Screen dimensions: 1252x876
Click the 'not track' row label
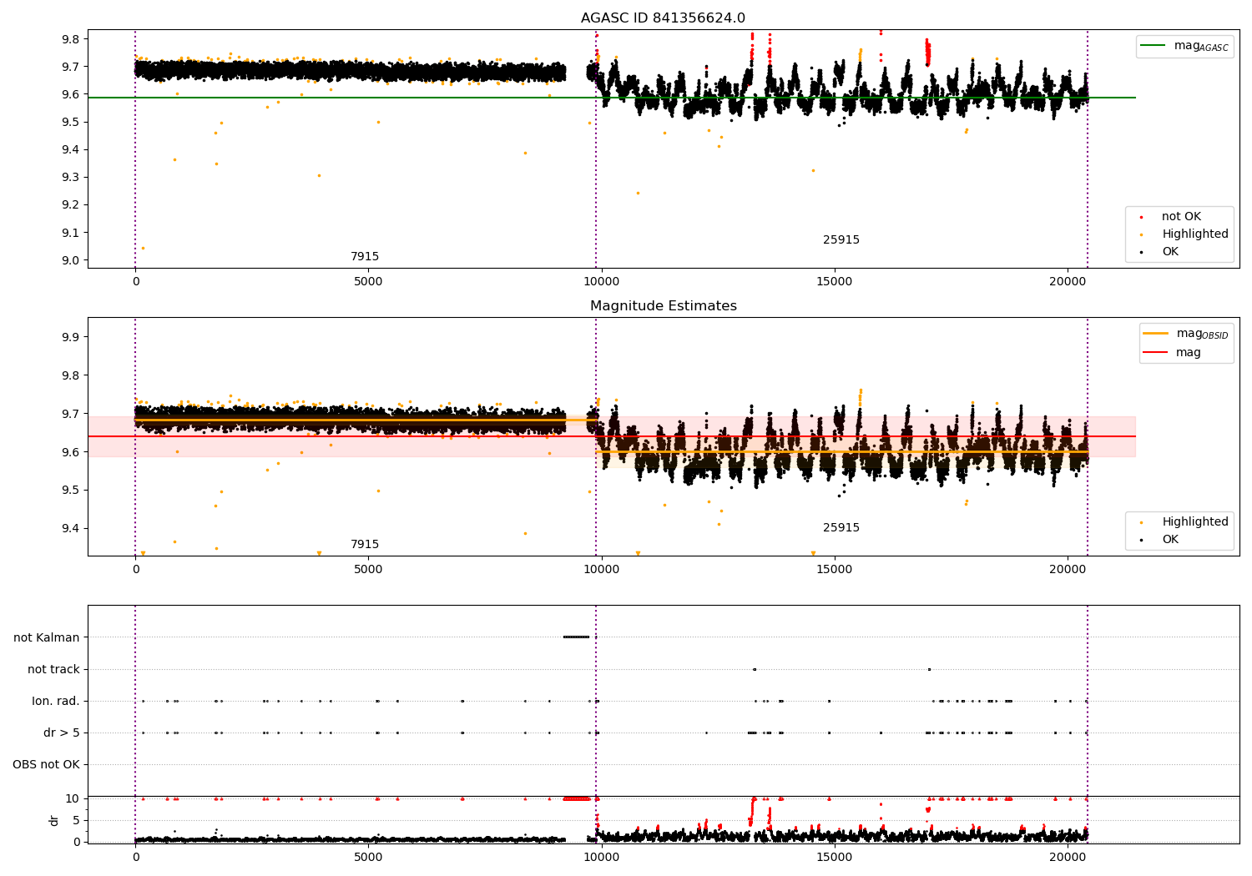[53, 670]
